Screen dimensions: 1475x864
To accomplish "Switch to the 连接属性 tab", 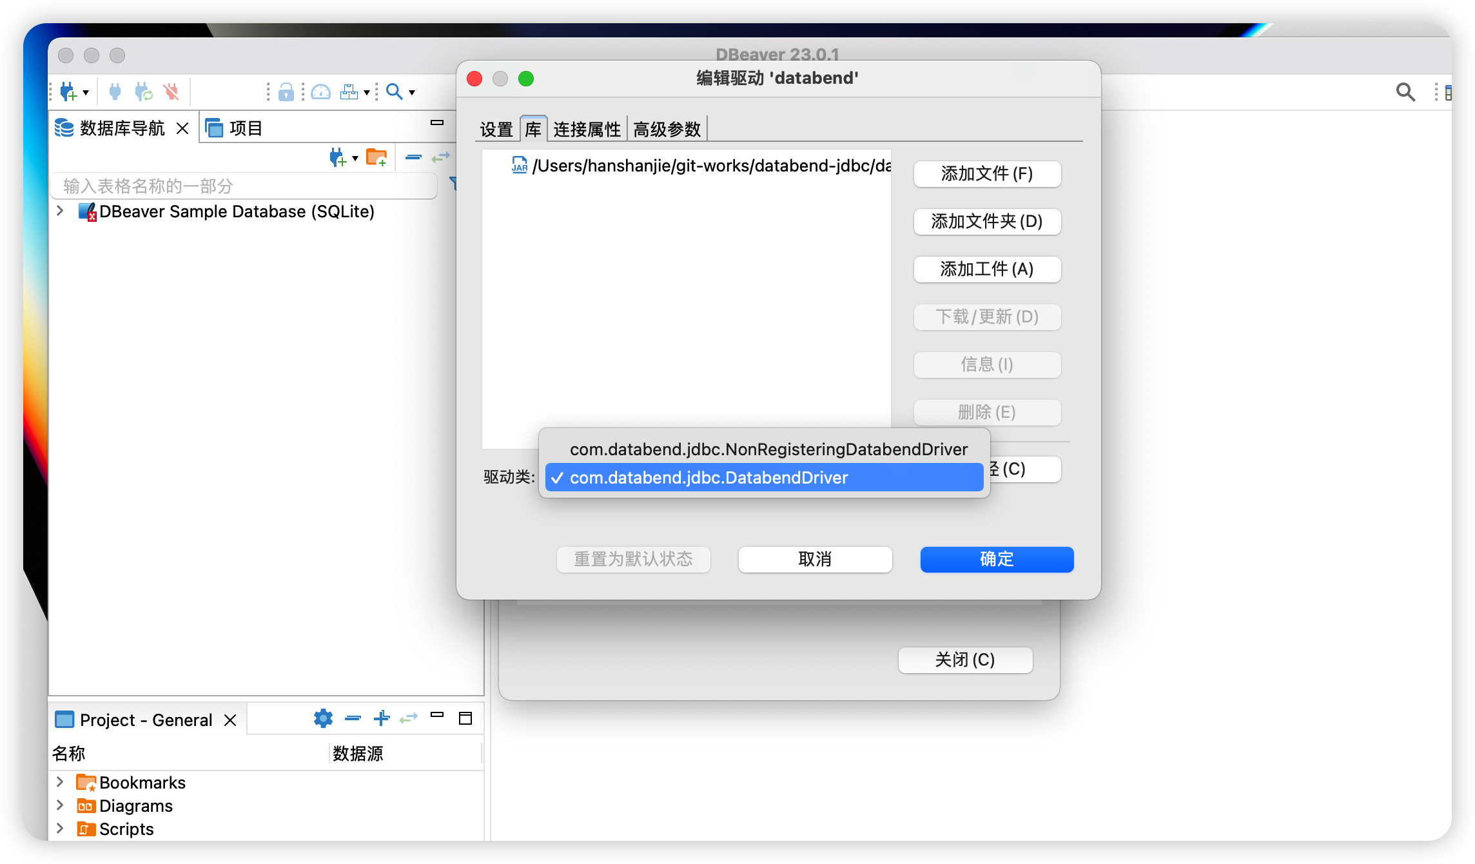I will [587, 129].
